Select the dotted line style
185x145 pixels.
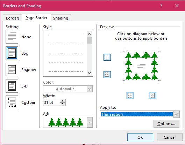point(66,44)
